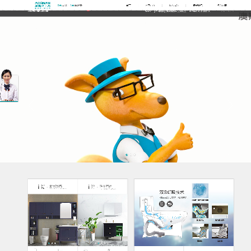Switch to the third banner carousel dot
251x251 pixels.
[x=135, y=155]
